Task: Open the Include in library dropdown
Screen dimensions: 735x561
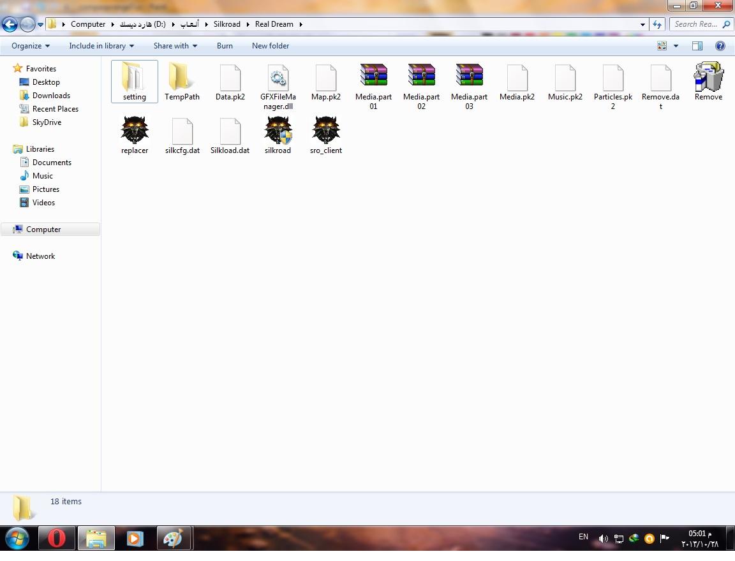Action: 101,46
